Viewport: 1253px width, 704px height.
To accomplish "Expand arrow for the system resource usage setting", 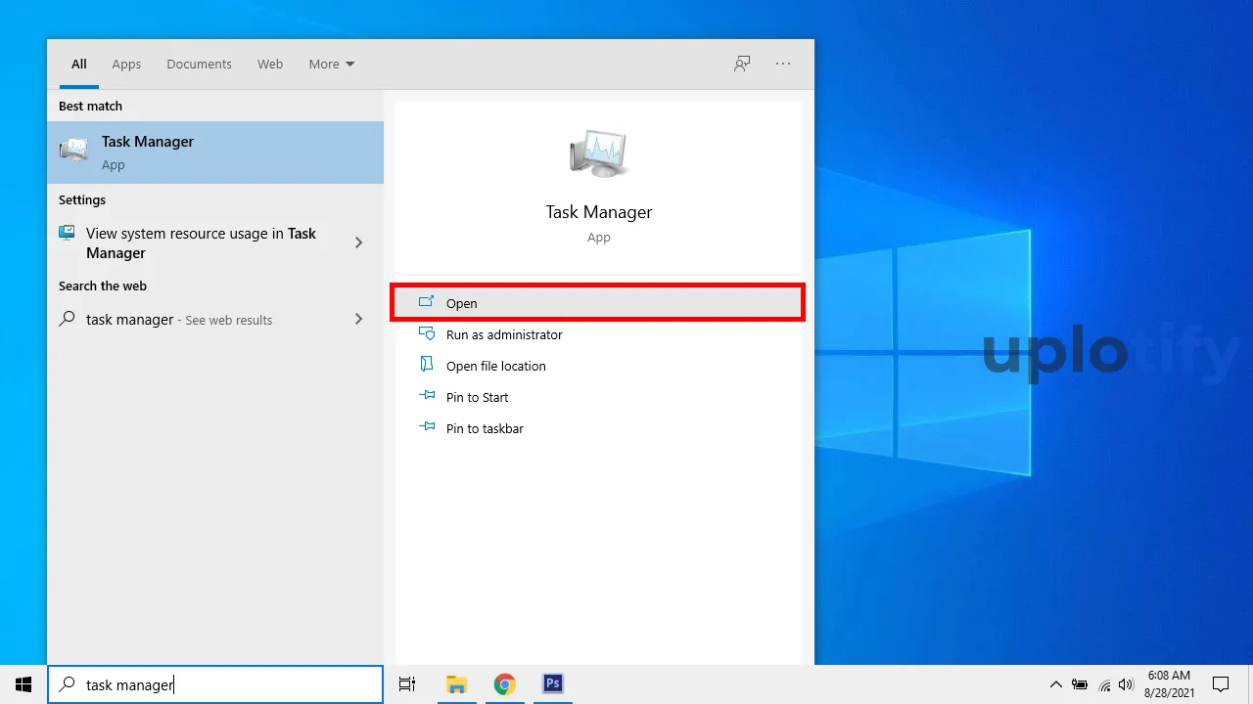I will click(358, 242).
